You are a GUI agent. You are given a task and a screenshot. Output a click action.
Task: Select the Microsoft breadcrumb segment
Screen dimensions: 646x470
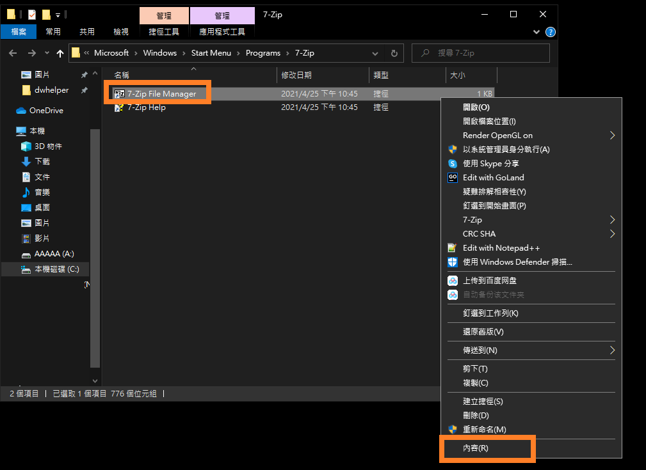click(x=111, y=53)
